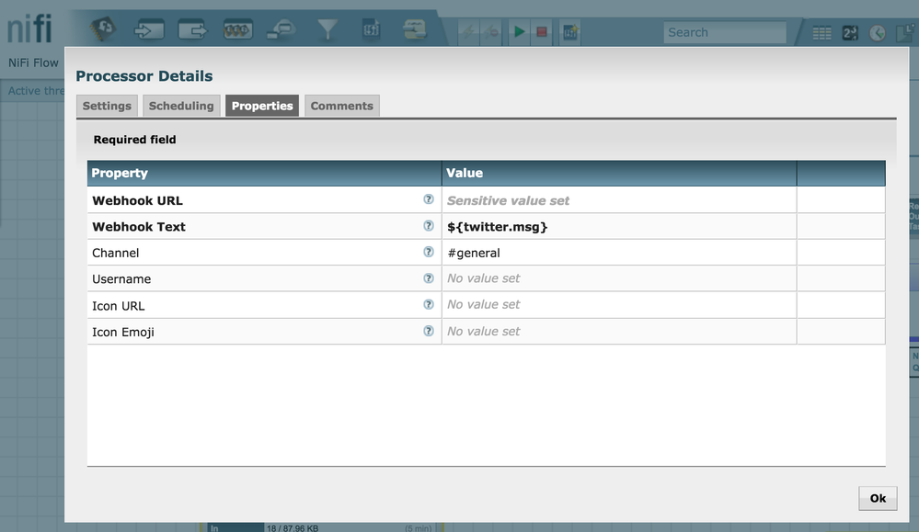Select the Process Group icon in toolbar
The width and height of the screenshot is (919, 532).
click(x=238, y=29)
